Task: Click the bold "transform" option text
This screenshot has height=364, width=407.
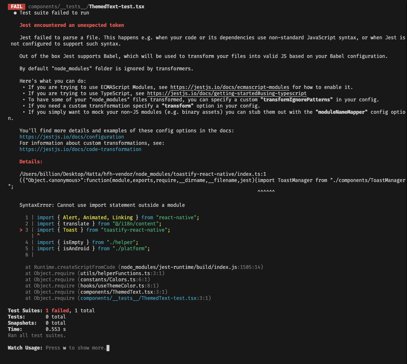Action: [177, 106]
